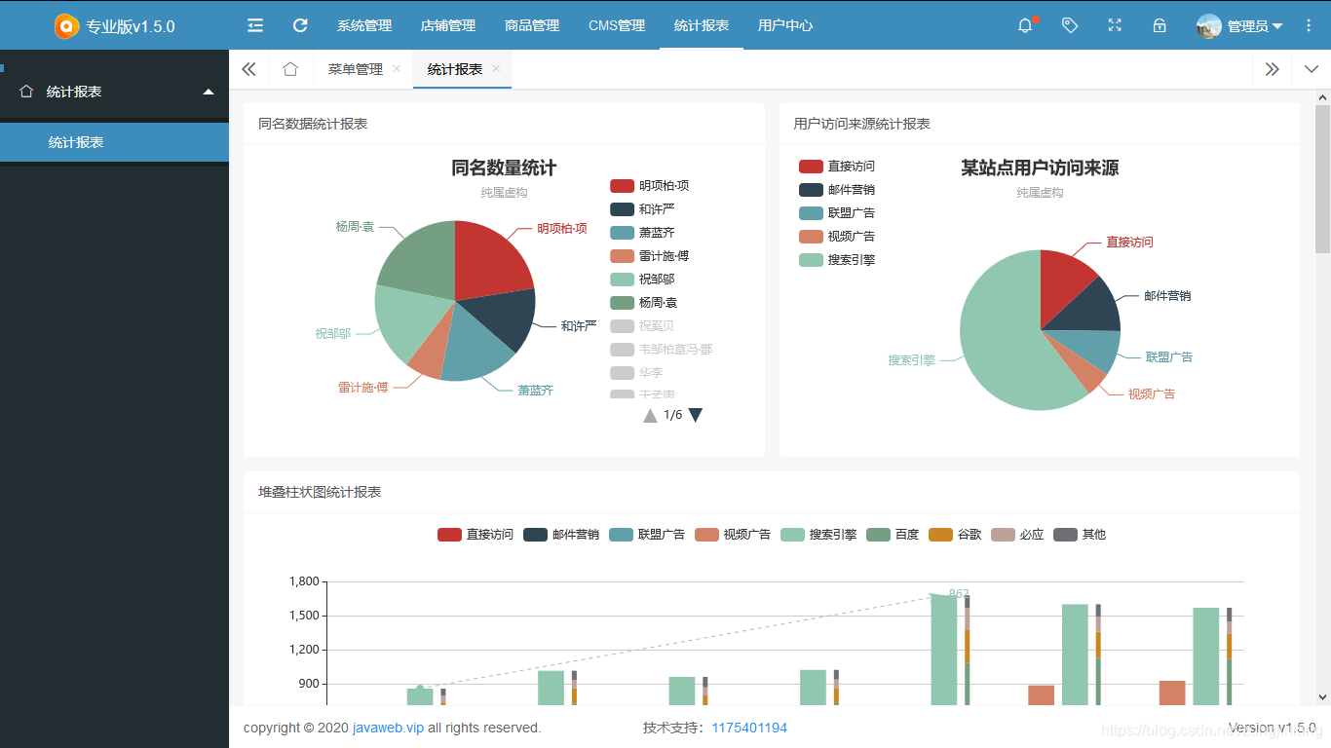Screen dimensions: 1331x748
Task: Toggle 直接访问 legend in stacked bar chart
Action: [x=475, y=535]
